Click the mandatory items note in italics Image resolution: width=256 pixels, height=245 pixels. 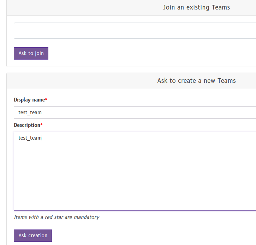56,217
